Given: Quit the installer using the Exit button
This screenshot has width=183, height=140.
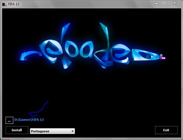Looking at the screenshot, I should pyautogui.click(x=166, y=130).
